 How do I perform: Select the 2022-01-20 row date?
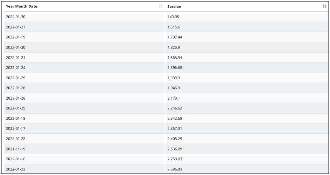pos(15,47)
